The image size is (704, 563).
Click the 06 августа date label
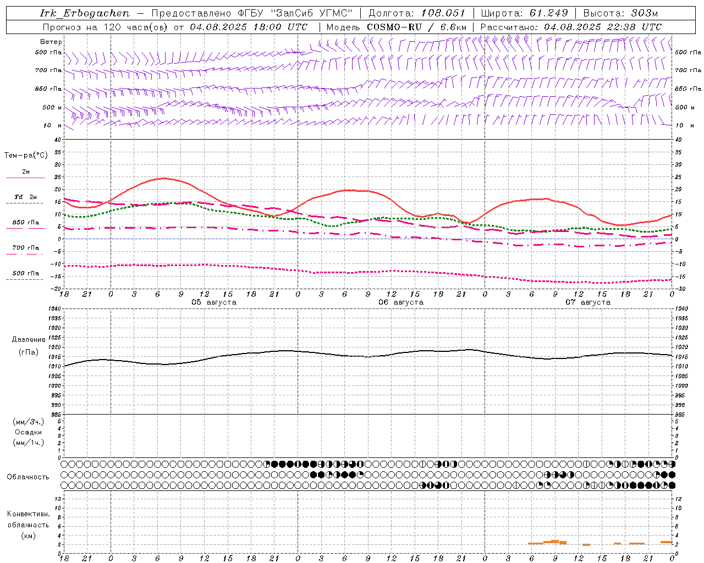401,302
